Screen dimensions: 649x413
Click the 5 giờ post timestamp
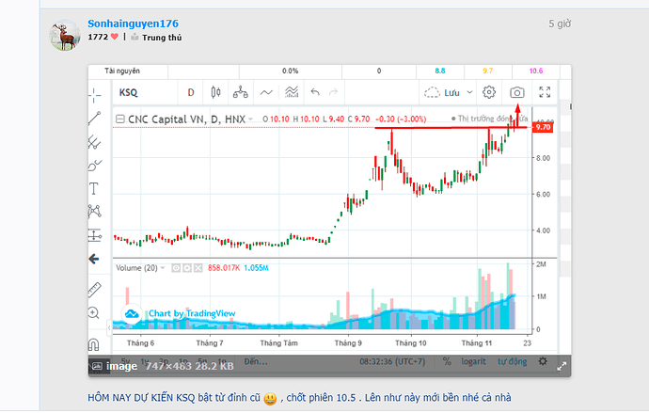(x=560, y=24)
